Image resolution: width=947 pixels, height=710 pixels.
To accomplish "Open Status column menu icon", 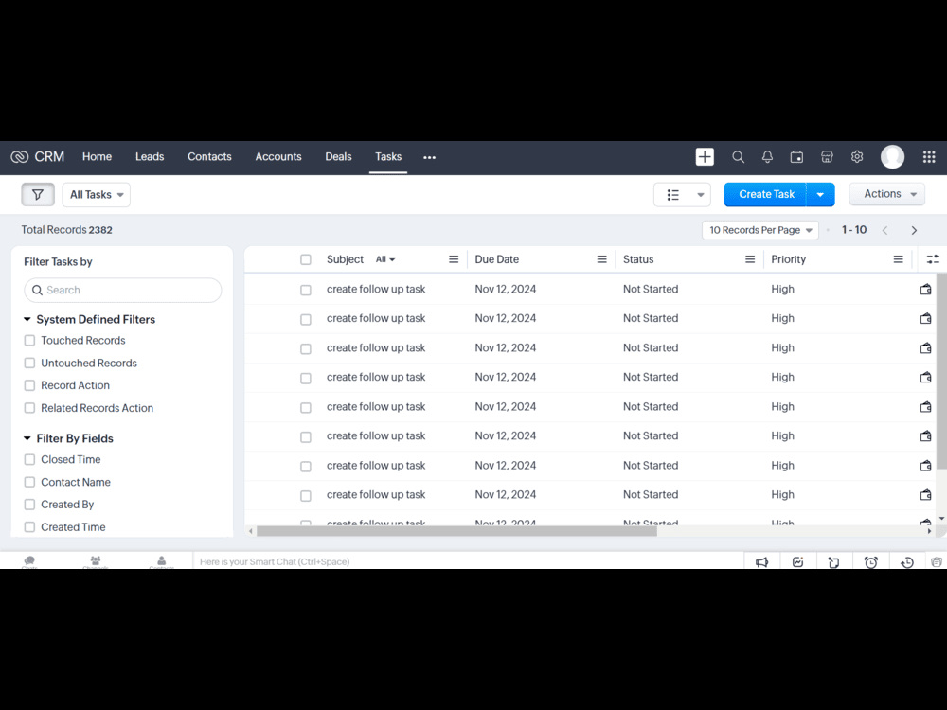I will [749, 259].
